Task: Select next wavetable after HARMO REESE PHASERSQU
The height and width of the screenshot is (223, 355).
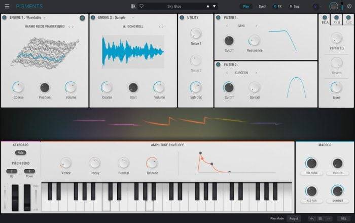Action: tap(73, 26)
